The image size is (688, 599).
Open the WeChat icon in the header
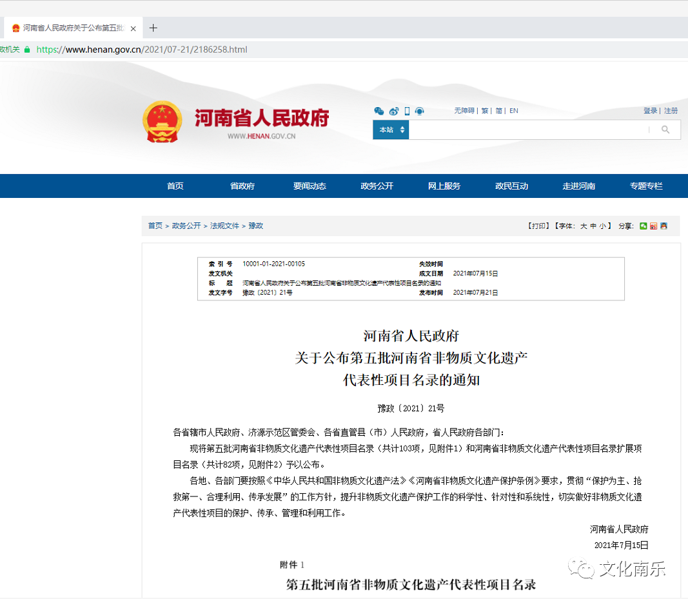(x=379, y=111)
